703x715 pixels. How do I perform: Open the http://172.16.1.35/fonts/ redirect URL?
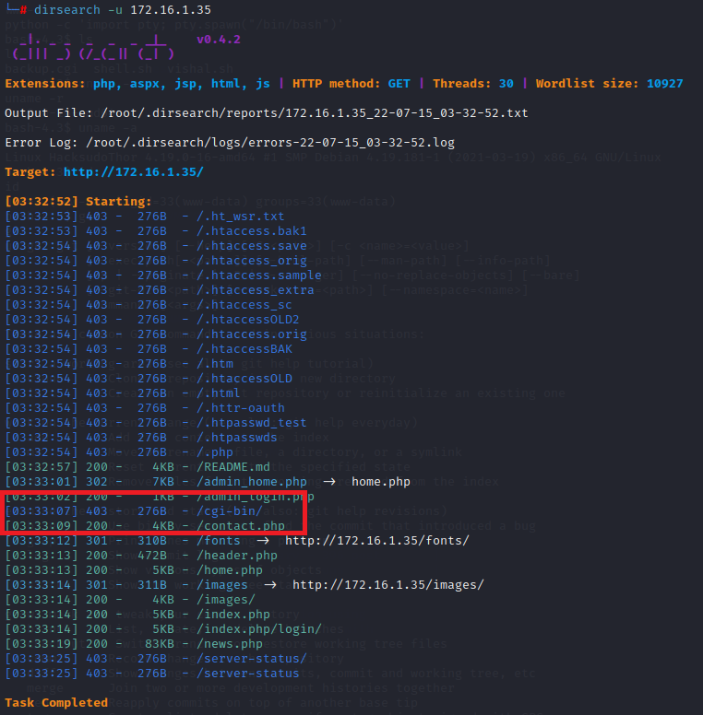click(377, 541)
